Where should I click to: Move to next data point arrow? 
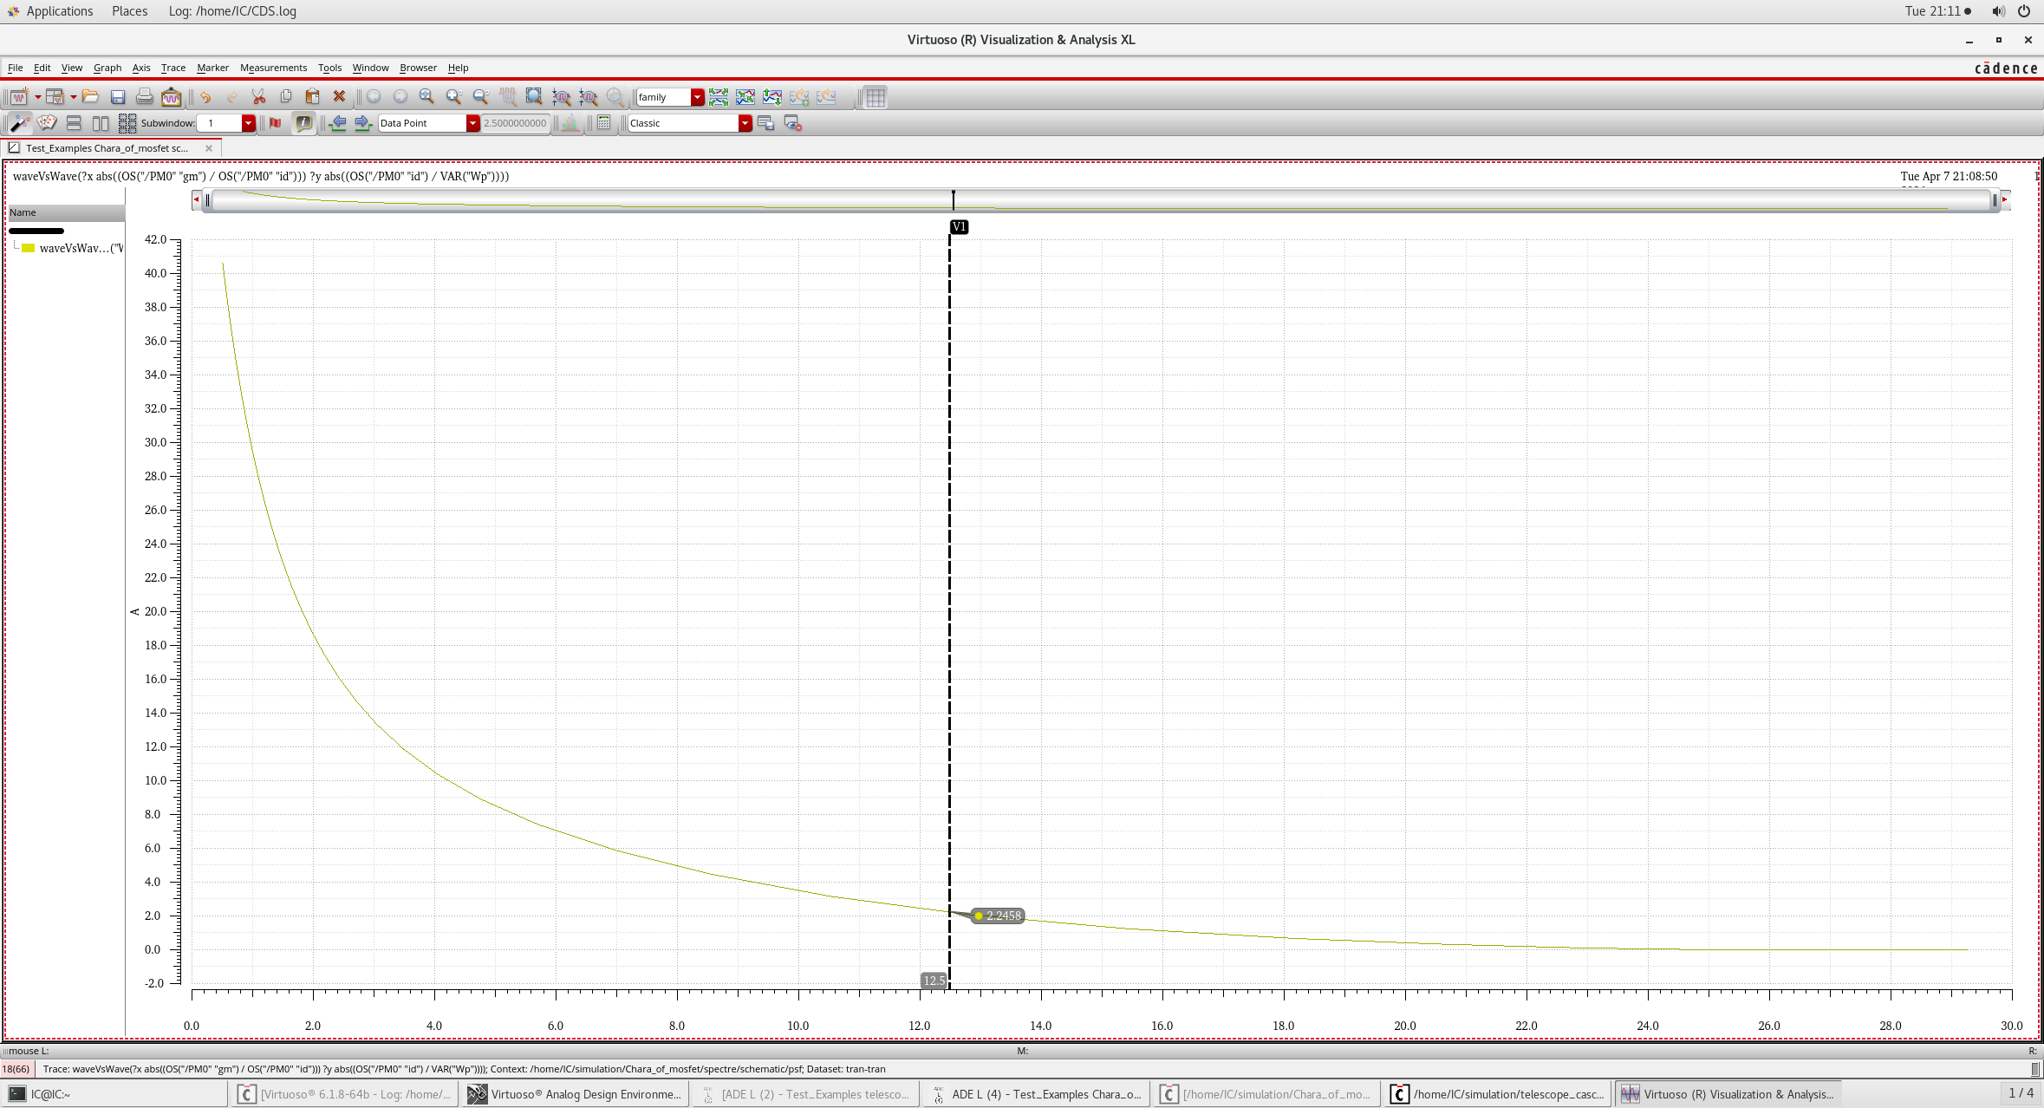[x=363, y=123]
